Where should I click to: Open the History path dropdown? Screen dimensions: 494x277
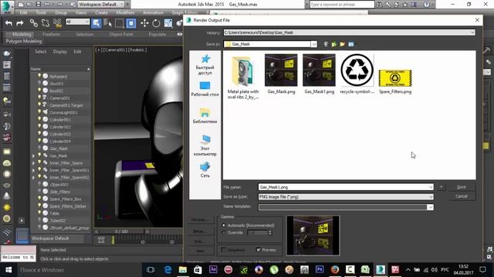pos(472,32)
